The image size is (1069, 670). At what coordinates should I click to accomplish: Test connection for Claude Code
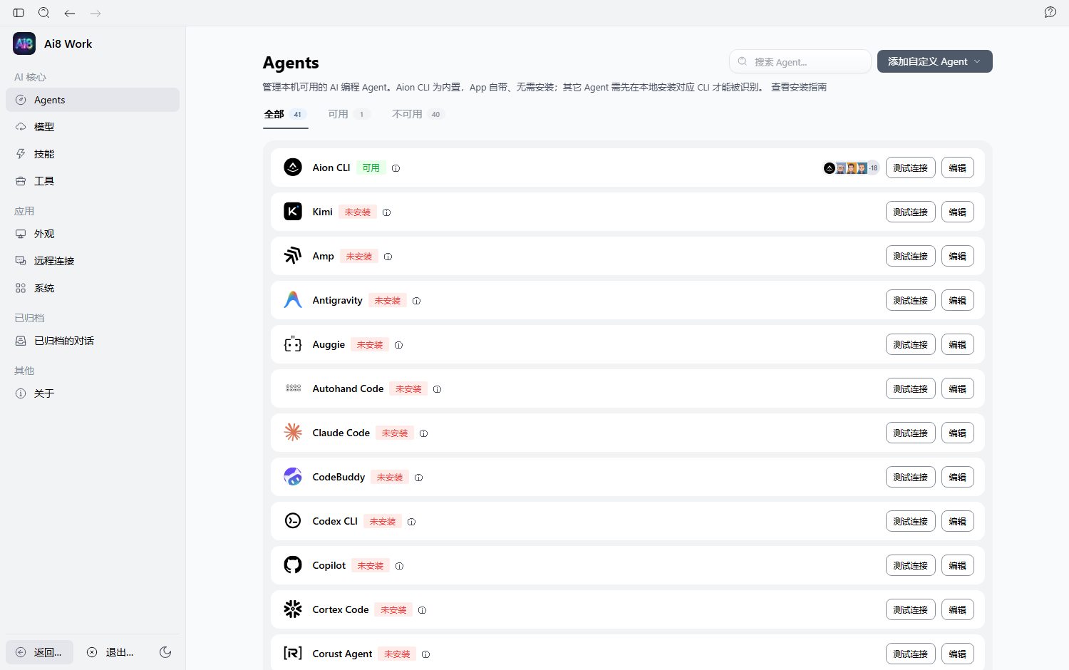pyautogui.click(x=910, y=433)
